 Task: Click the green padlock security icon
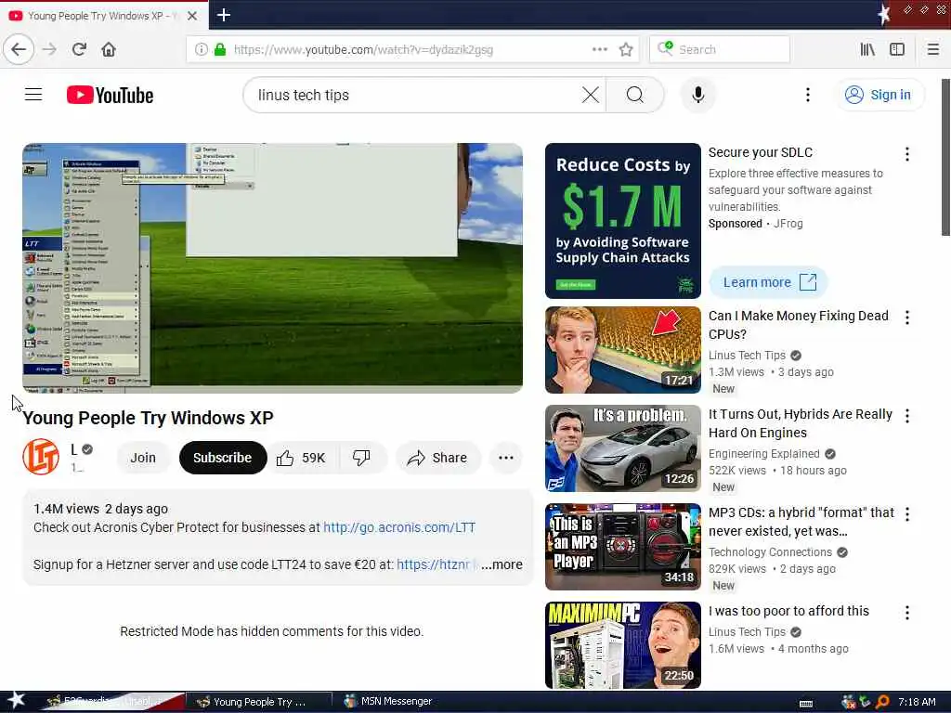tap(220, 50)
